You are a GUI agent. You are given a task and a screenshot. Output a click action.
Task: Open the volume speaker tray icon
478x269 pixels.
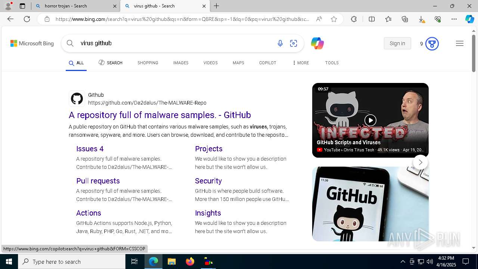point(429,262)
